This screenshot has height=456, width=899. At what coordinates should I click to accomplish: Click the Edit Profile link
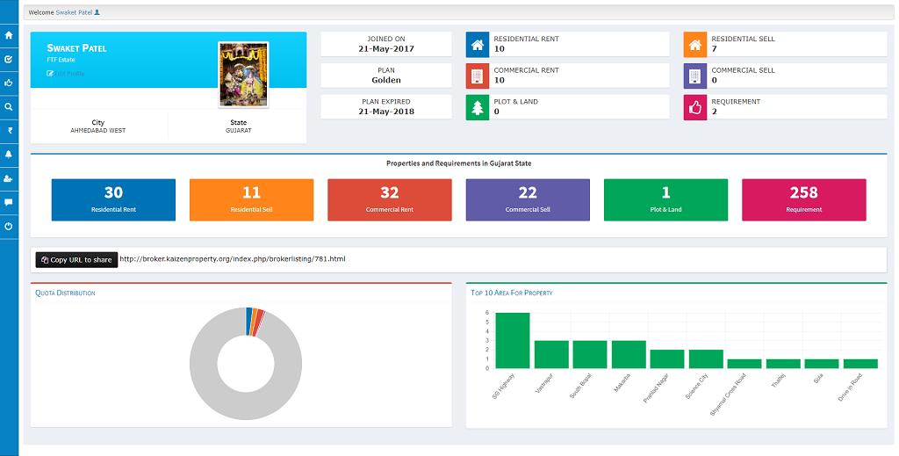[67, 73]
